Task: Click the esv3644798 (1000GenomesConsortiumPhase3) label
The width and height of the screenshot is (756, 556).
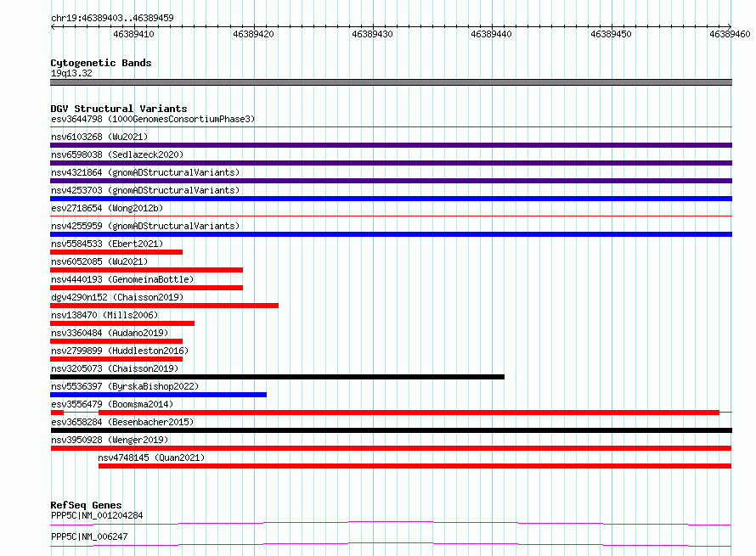Action: pyautogui.click(x=153, y=119)
